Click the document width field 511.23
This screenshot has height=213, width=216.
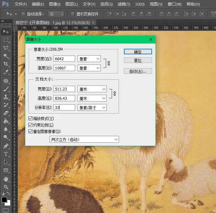[x=64, y=89]
